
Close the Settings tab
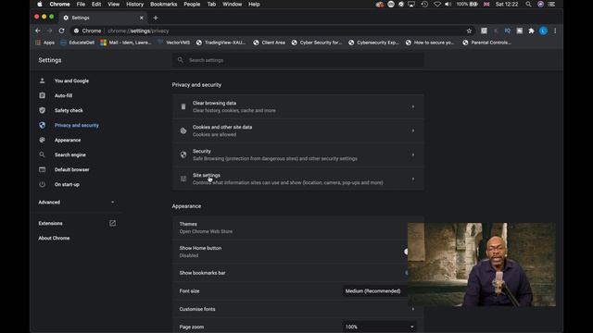click(x=142, y=18)
